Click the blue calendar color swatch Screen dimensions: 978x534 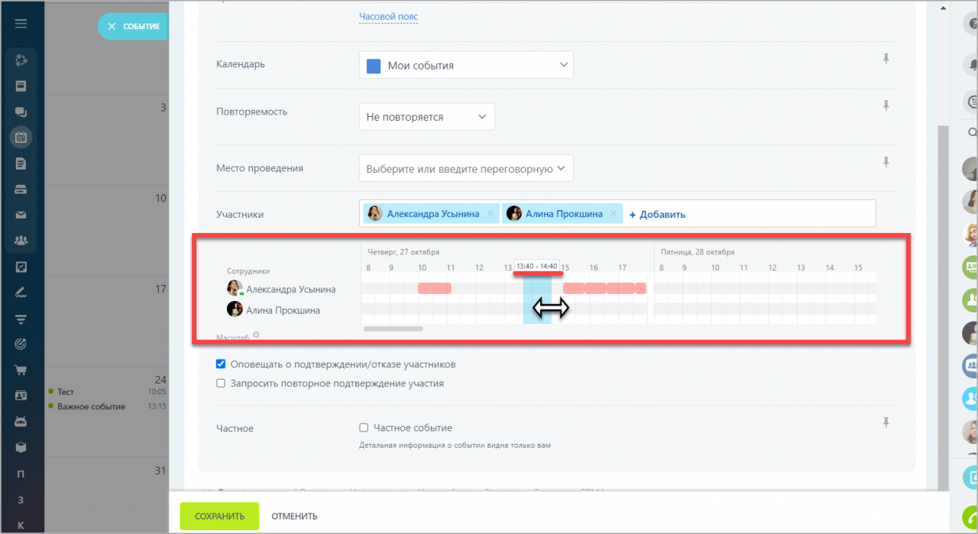click(x=374, y=66)
